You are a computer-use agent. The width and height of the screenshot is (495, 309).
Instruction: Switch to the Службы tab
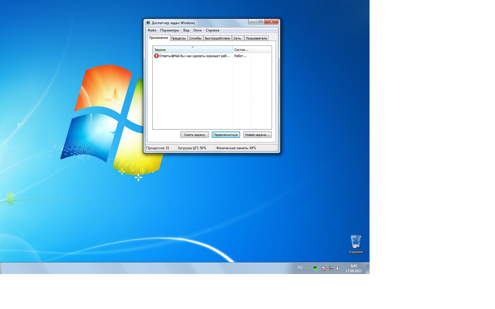tap(195, 38)
